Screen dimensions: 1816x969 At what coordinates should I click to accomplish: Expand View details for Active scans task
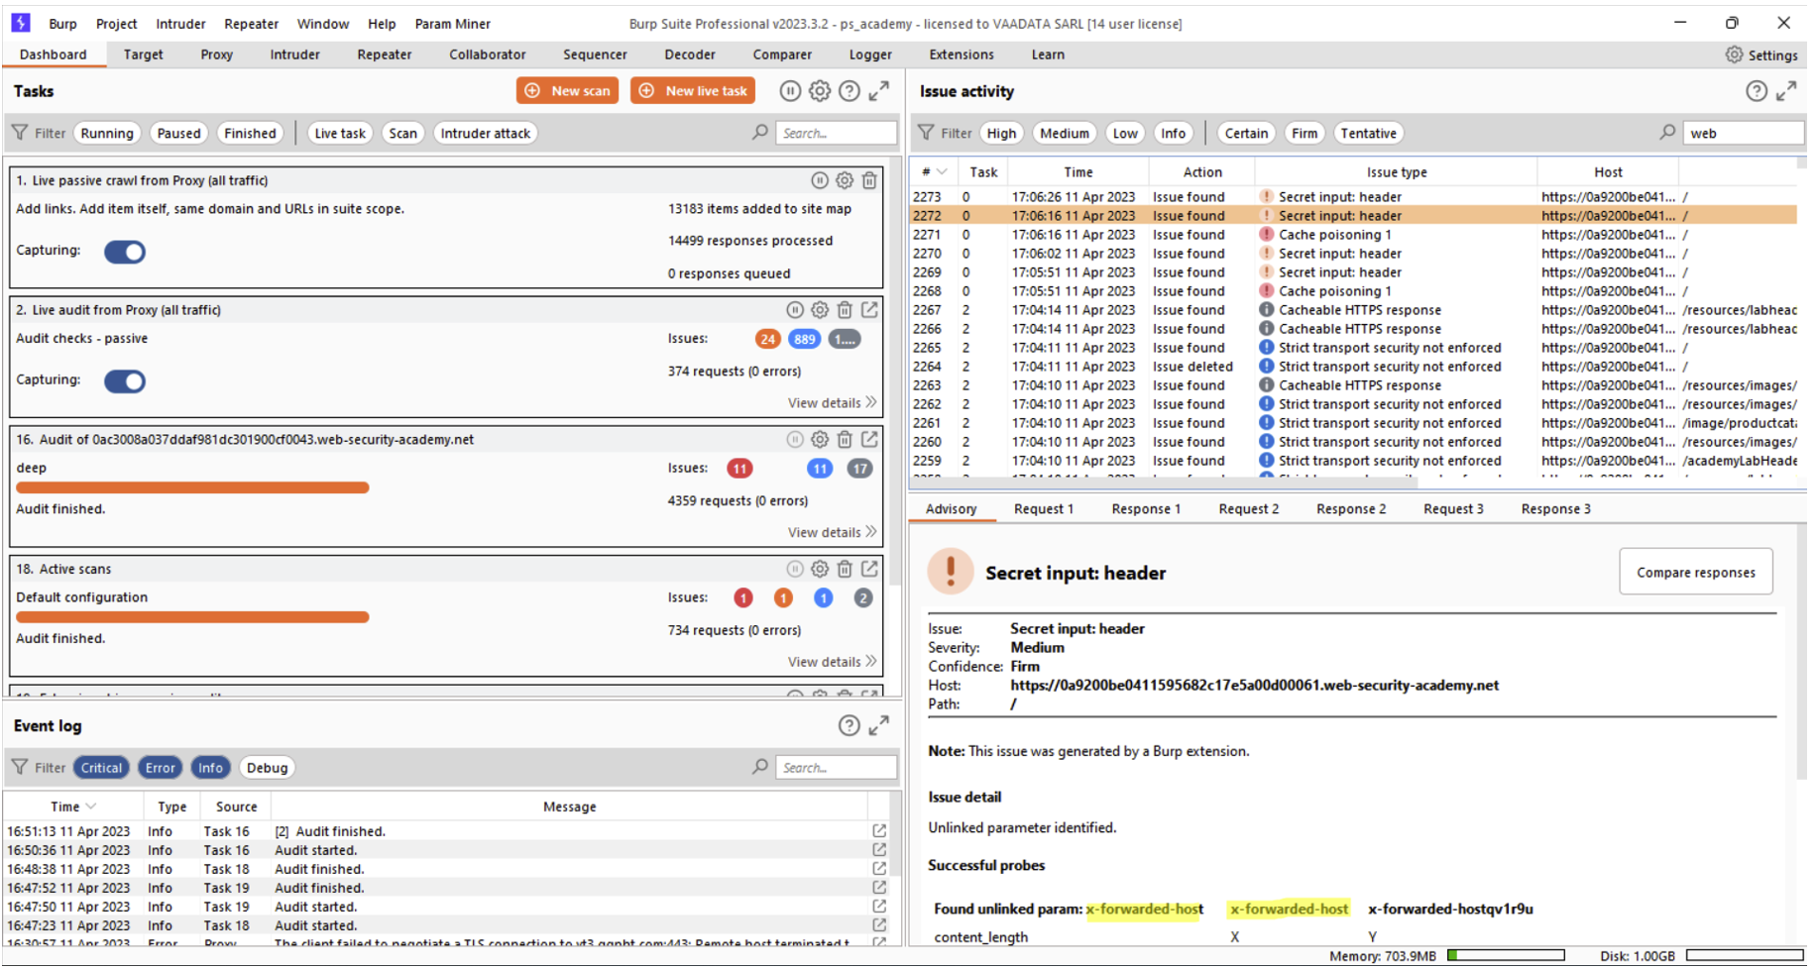[x=831, y=662]
